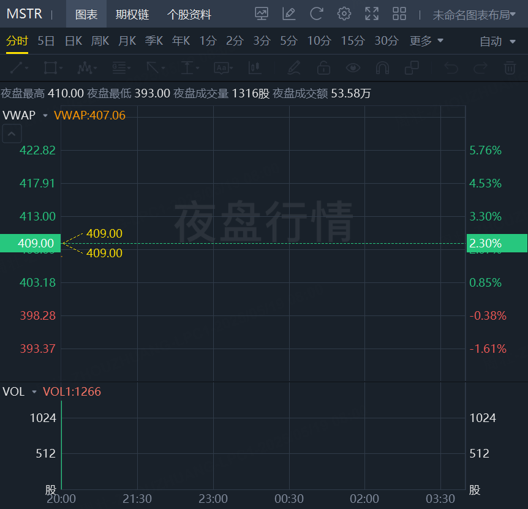528x509 pixels.
Task: Choose the 10分 interval
Action: click(319, 41)
